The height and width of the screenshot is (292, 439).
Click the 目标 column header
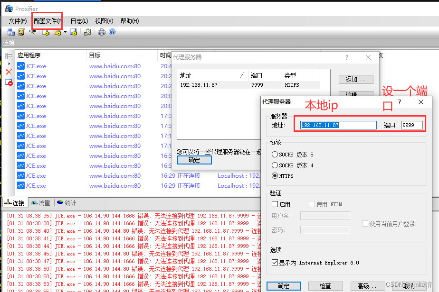(122, 55)
